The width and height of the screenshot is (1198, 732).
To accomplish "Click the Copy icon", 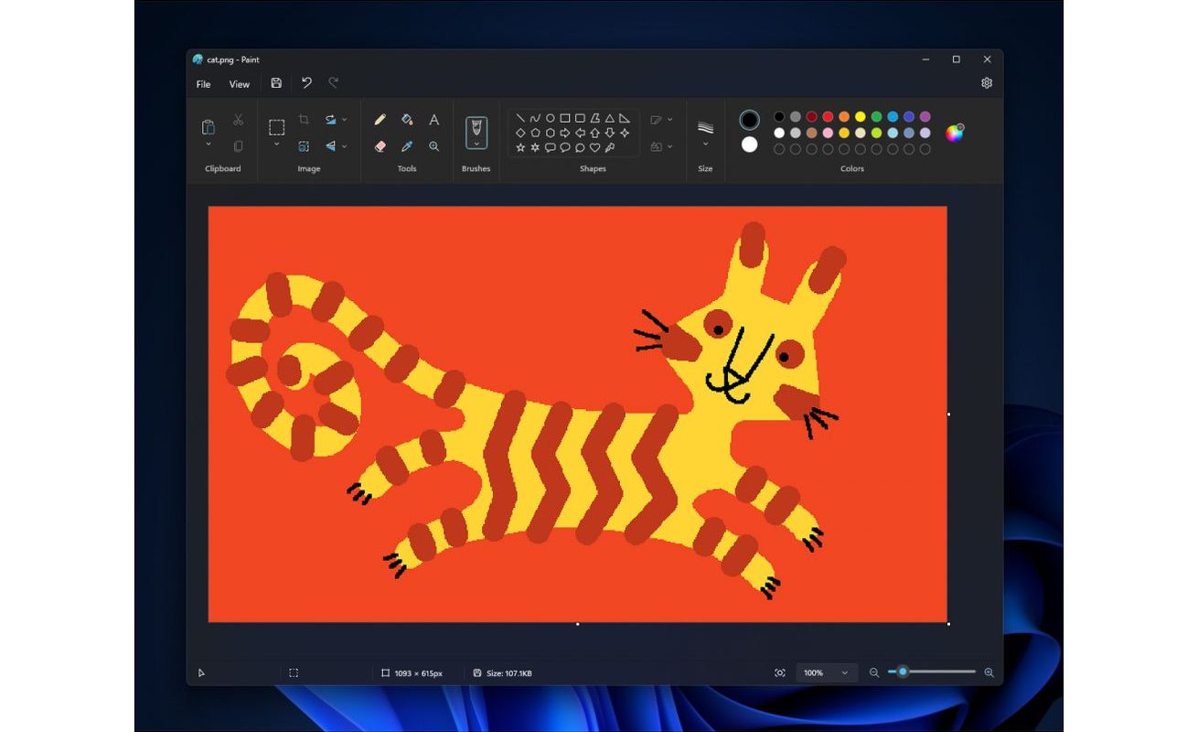I will (238, 146).
